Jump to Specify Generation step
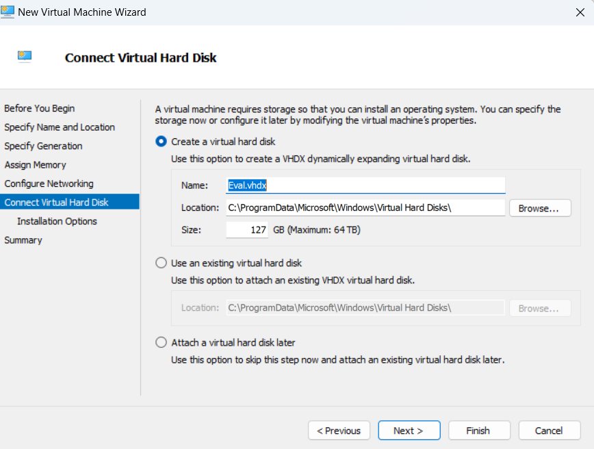 tap(43, 146)
